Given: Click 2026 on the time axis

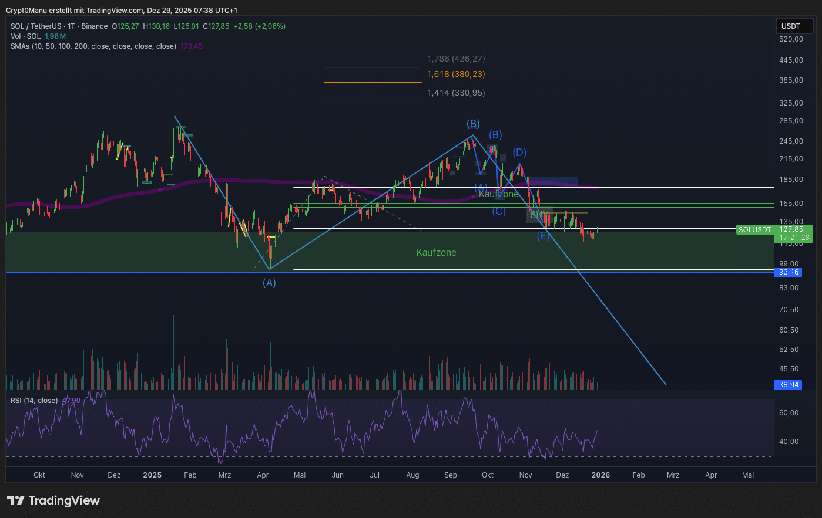Looking at the screenshot, I should (600, 475).
